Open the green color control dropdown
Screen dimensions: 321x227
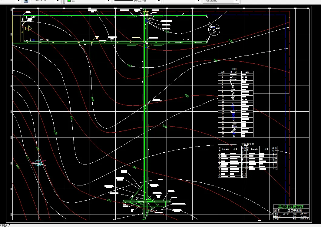(109, 1)
